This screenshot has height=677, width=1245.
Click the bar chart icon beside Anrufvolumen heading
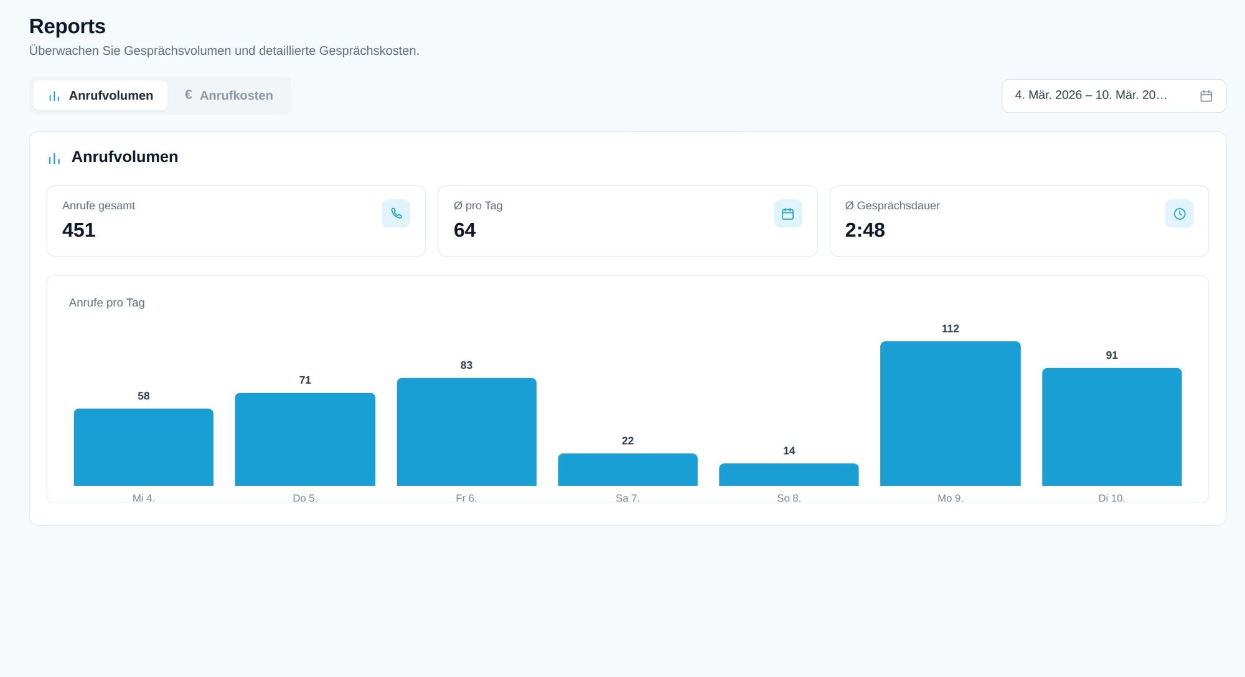(x=54, y=158)
